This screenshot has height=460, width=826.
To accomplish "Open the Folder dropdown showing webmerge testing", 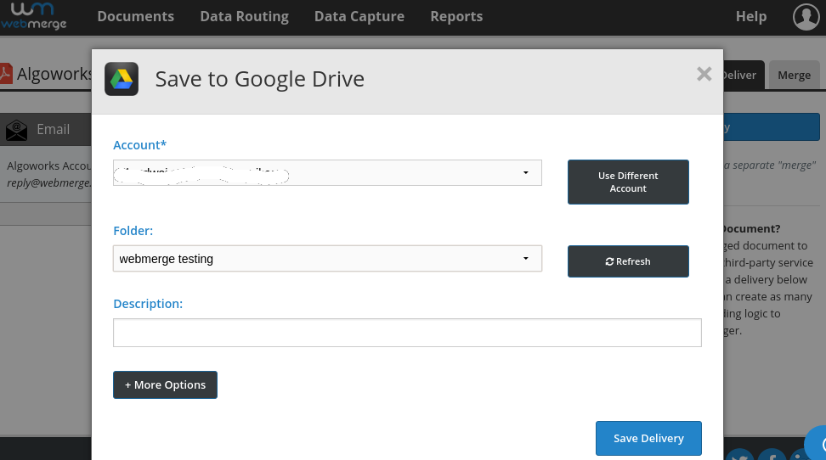I will (x=327, y=259).
